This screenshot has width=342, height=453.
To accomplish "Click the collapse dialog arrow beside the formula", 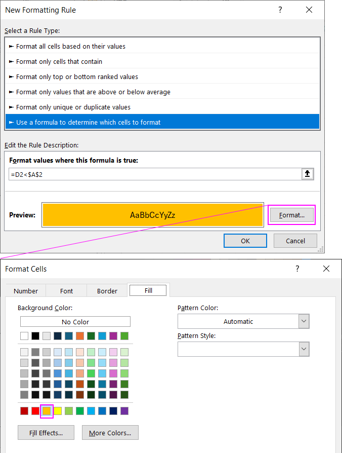I will click(308, 174).
